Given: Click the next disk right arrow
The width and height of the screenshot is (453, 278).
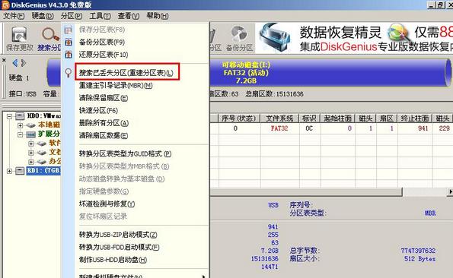Looking at the screenshot, I should pos(24,62).
